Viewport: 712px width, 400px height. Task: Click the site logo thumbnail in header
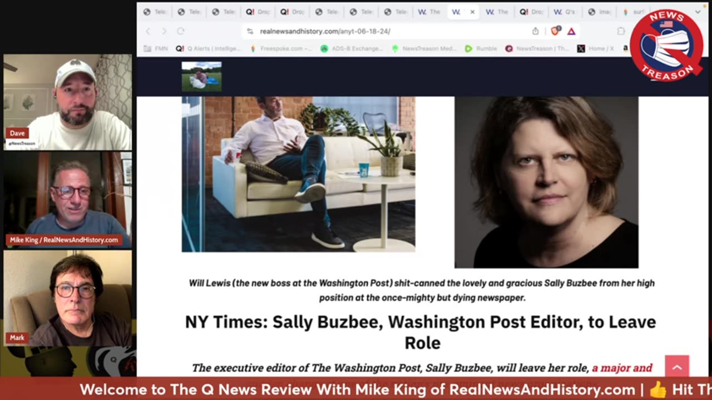pyautogui.click(x=201, y=76)
